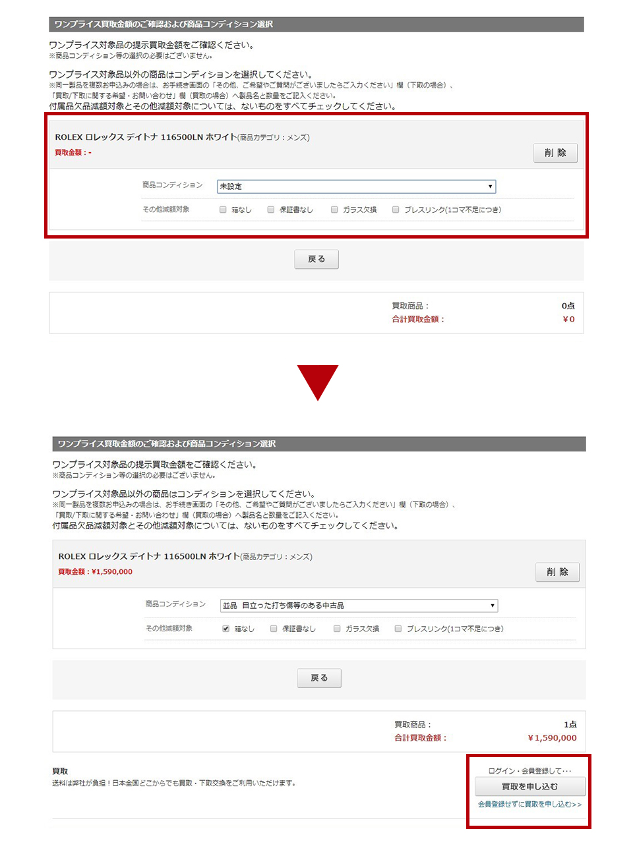The width and height of the screenshot is (633, 856).
Task: Open the 未設定 condition dropdown
Action: click(356, 186)
